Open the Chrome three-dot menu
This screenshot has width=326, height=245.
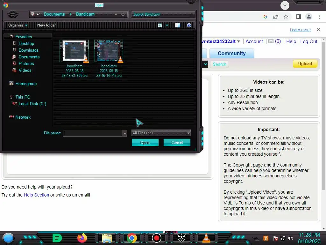pyautogui.click(x=319, y=17)
